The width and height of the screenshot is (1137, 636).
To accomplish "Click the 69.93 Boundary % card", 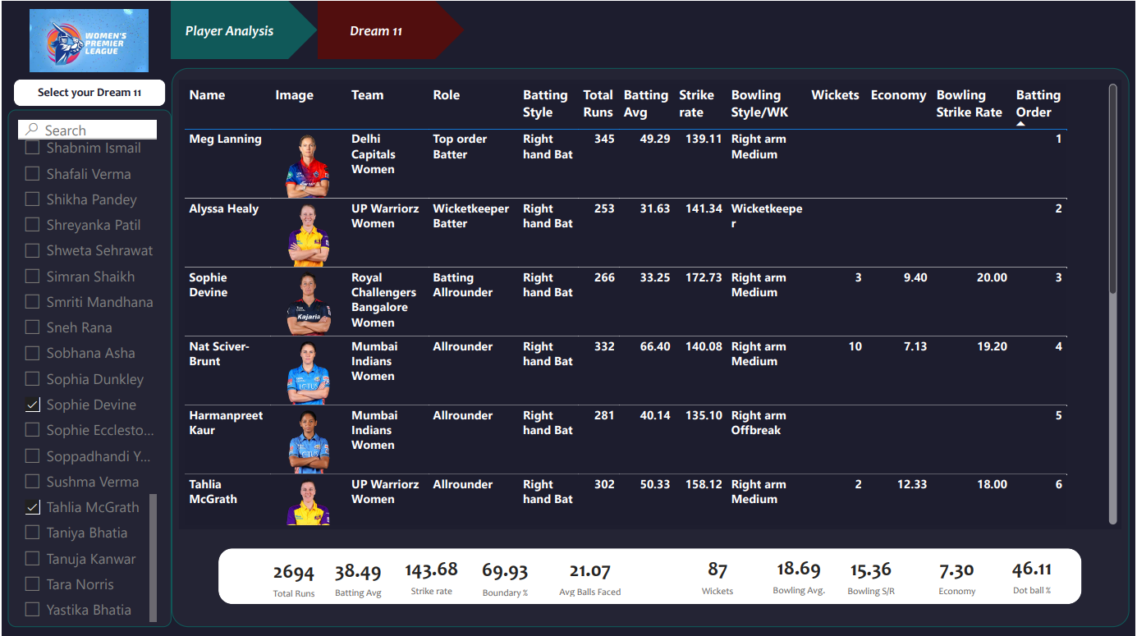I will pyautogui.click(x=505, y=579).
